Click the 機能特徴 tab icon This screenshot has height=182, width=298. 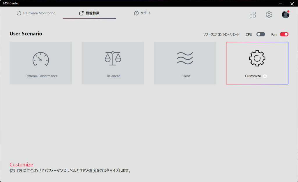(81, 13)
